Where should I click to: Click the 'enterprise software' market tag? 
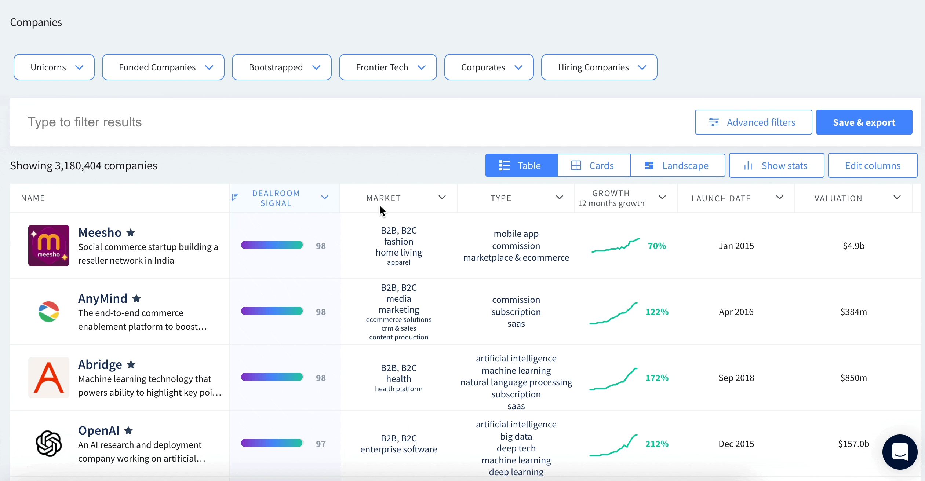point(398,449)
